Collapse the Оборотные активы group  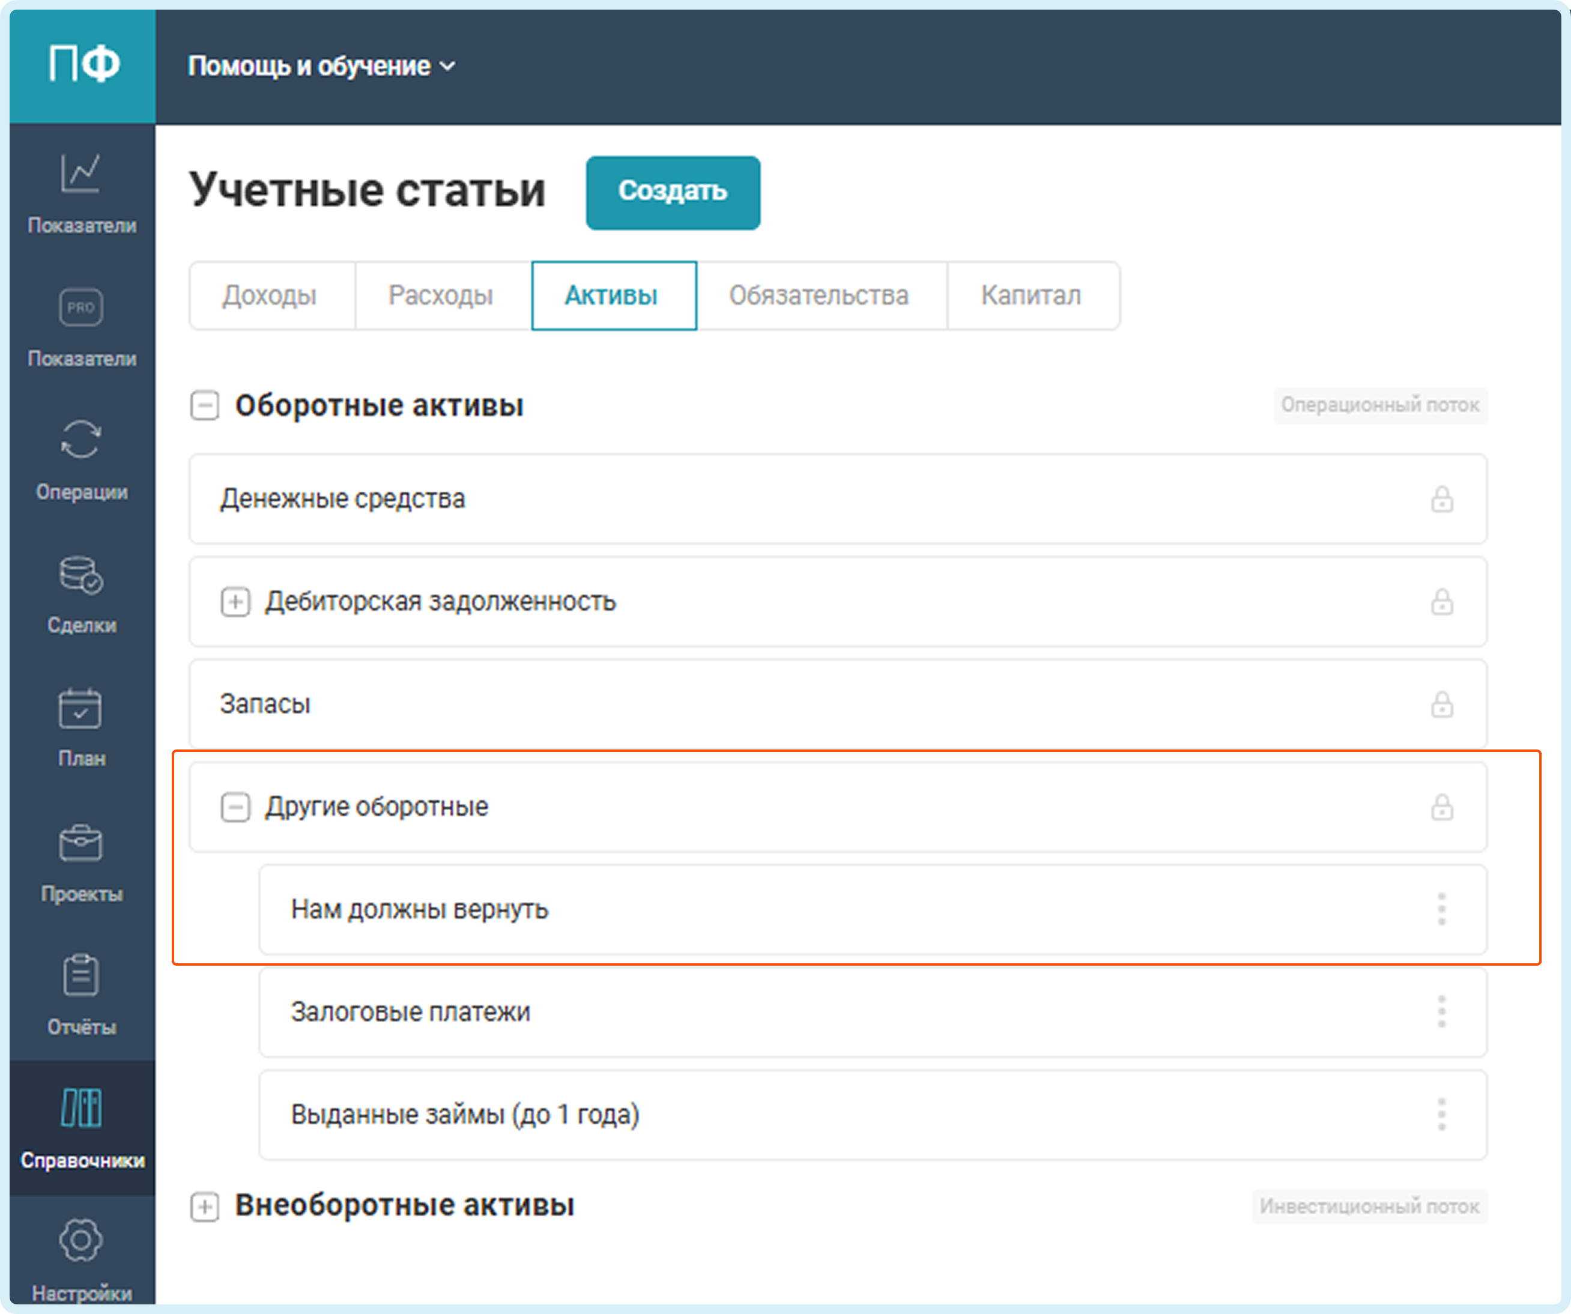pos(204,405)
